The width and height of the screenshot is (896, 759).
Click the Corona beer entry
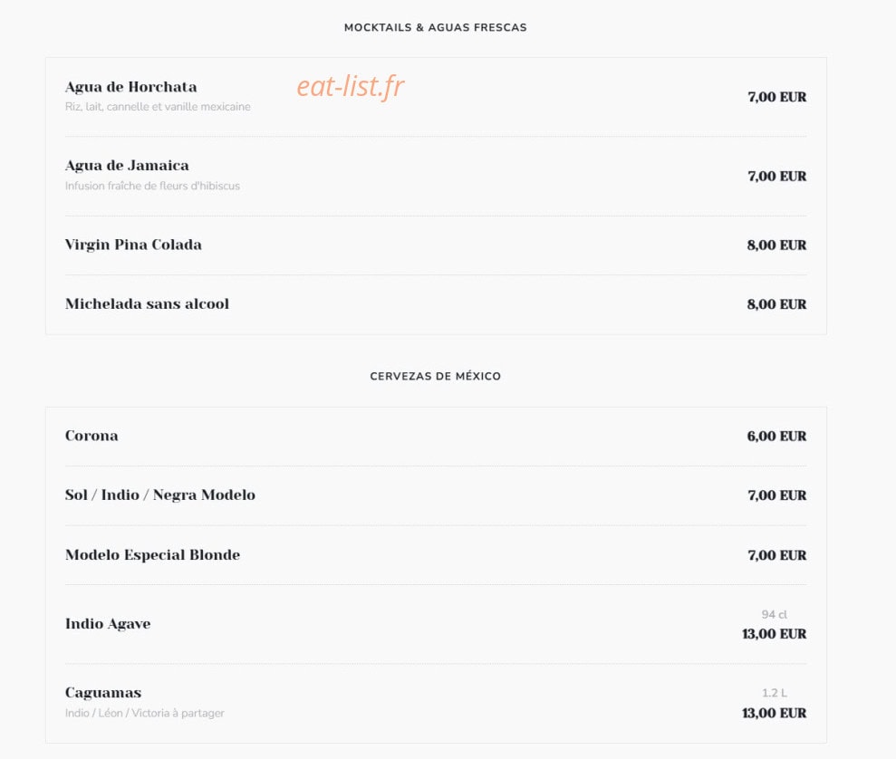pyautogui.click(x=92, y=436)
